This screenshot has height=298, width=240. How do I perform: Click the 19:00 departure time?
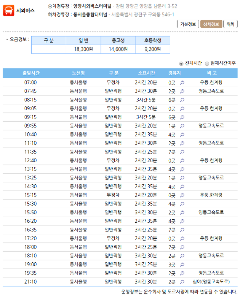tap(30, 265)
